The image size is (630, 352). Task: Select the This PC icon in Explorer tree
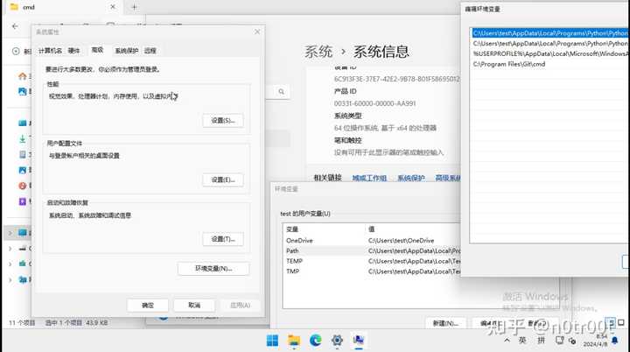tap(23, 233)
